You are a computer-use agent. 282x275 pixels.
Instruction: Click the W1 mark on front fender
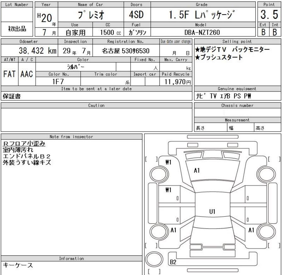click(168, 162)
